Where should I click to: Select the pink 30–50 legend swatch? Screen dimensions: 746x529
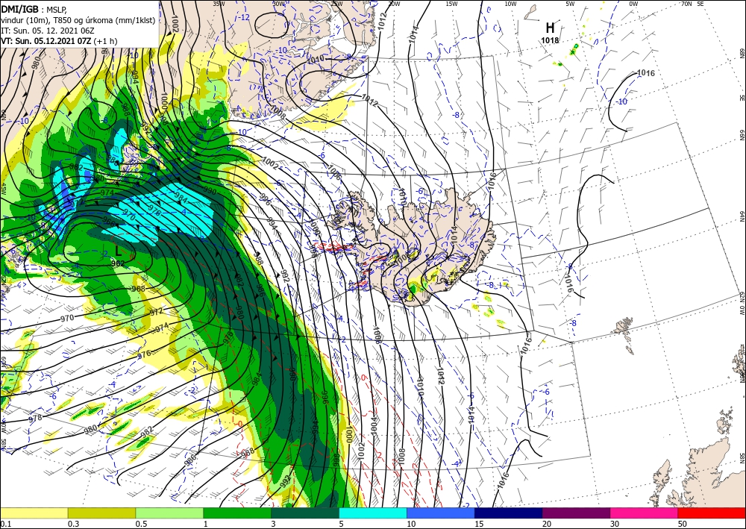click(645, 513)
